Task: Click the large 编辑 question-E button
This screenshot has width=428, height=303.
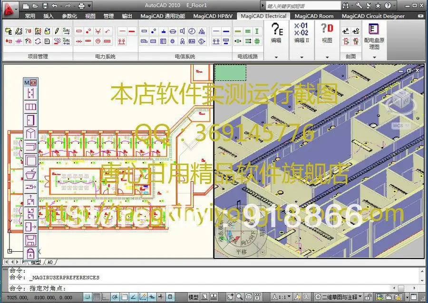Action: pos(276,32)
